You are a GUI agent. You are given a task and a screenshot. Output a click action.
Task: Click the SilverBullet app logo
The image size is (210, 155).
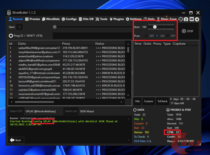coord(9,13)
